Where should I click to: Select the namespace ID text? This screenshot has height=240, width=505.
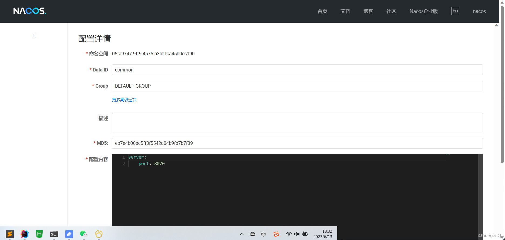coord(153,54)
